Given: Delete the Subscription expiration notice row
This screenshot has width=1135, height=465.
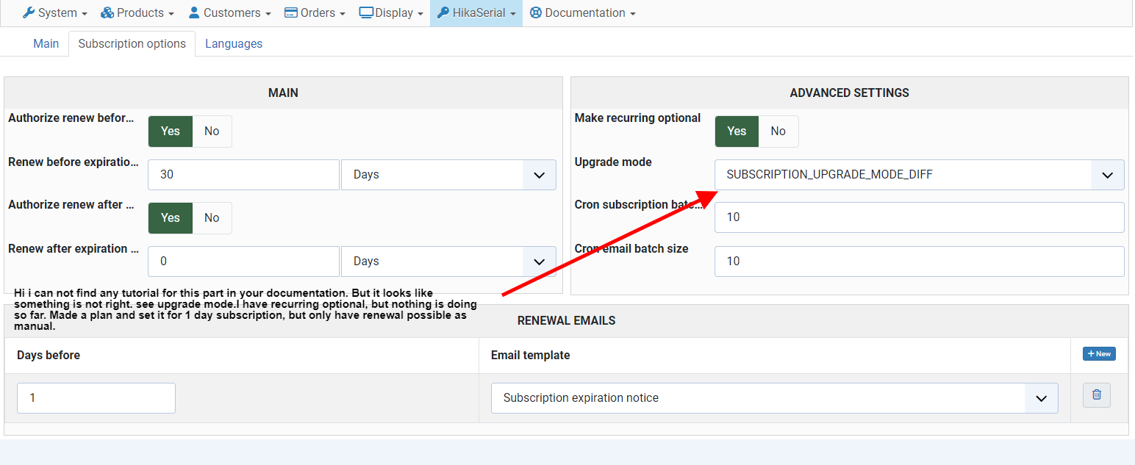Looking at the screenshot, I should [1097, 395].
